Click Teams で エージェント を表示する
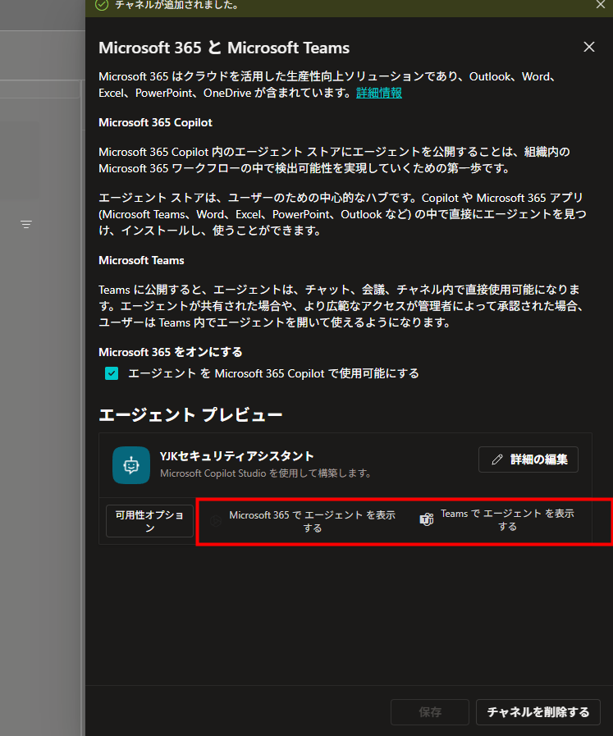The height and width of the screenshot is (736, 613). click(498, 519)
